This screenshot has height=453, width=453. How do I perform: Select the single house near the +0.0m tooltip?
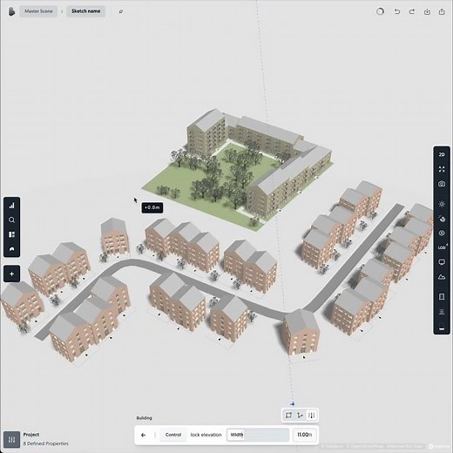115,237
